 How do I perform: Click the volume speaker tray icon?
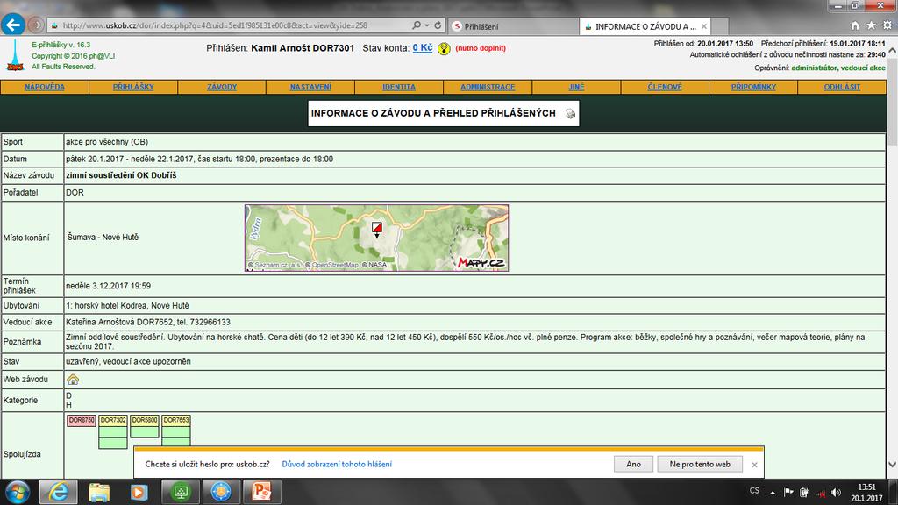coord(836,493)
